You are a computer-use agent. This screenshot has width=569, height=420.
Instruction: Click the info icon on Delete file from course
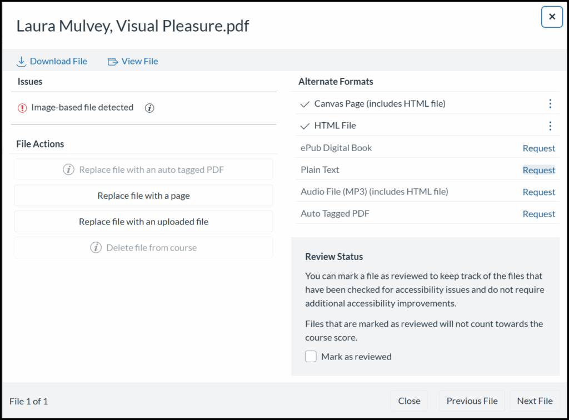[96, 247]
